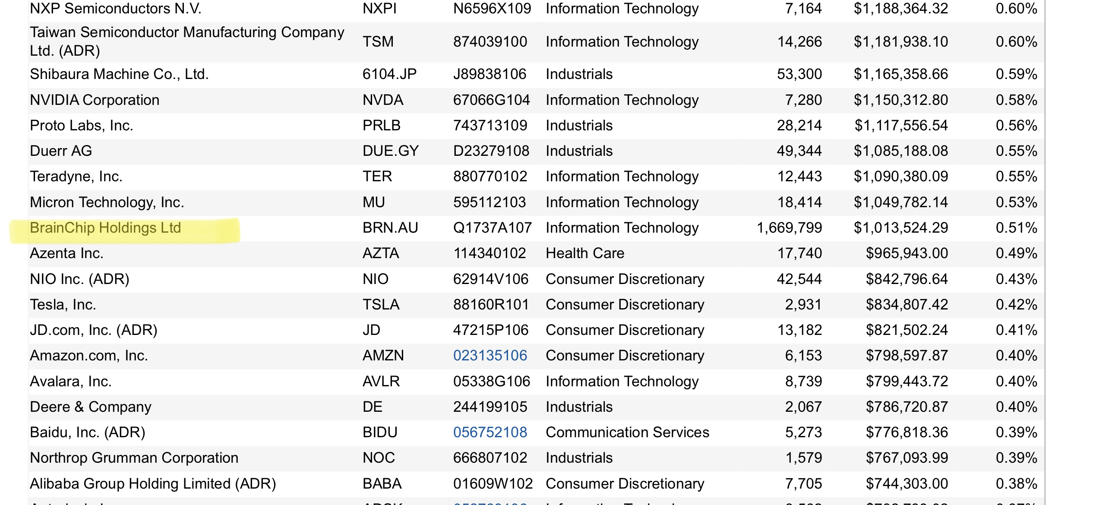Open the Amazon CUSIP link 023135106
Image resolution: width=1093 pixels, height=505 pixels.
tap(490, 356)
